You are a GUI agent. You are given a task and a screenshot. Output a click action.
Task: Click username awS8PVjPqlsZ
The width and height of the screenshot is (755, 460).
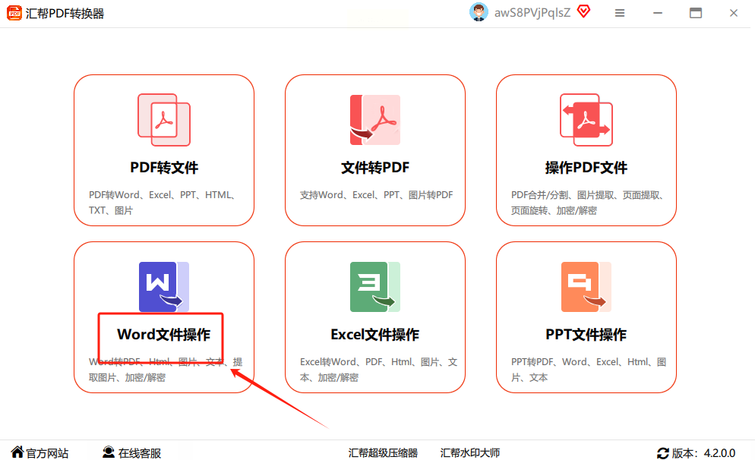532,12
